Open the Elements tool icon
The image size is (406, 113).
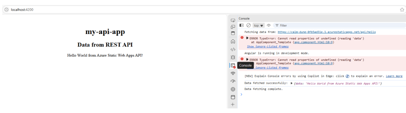point(233,49)
